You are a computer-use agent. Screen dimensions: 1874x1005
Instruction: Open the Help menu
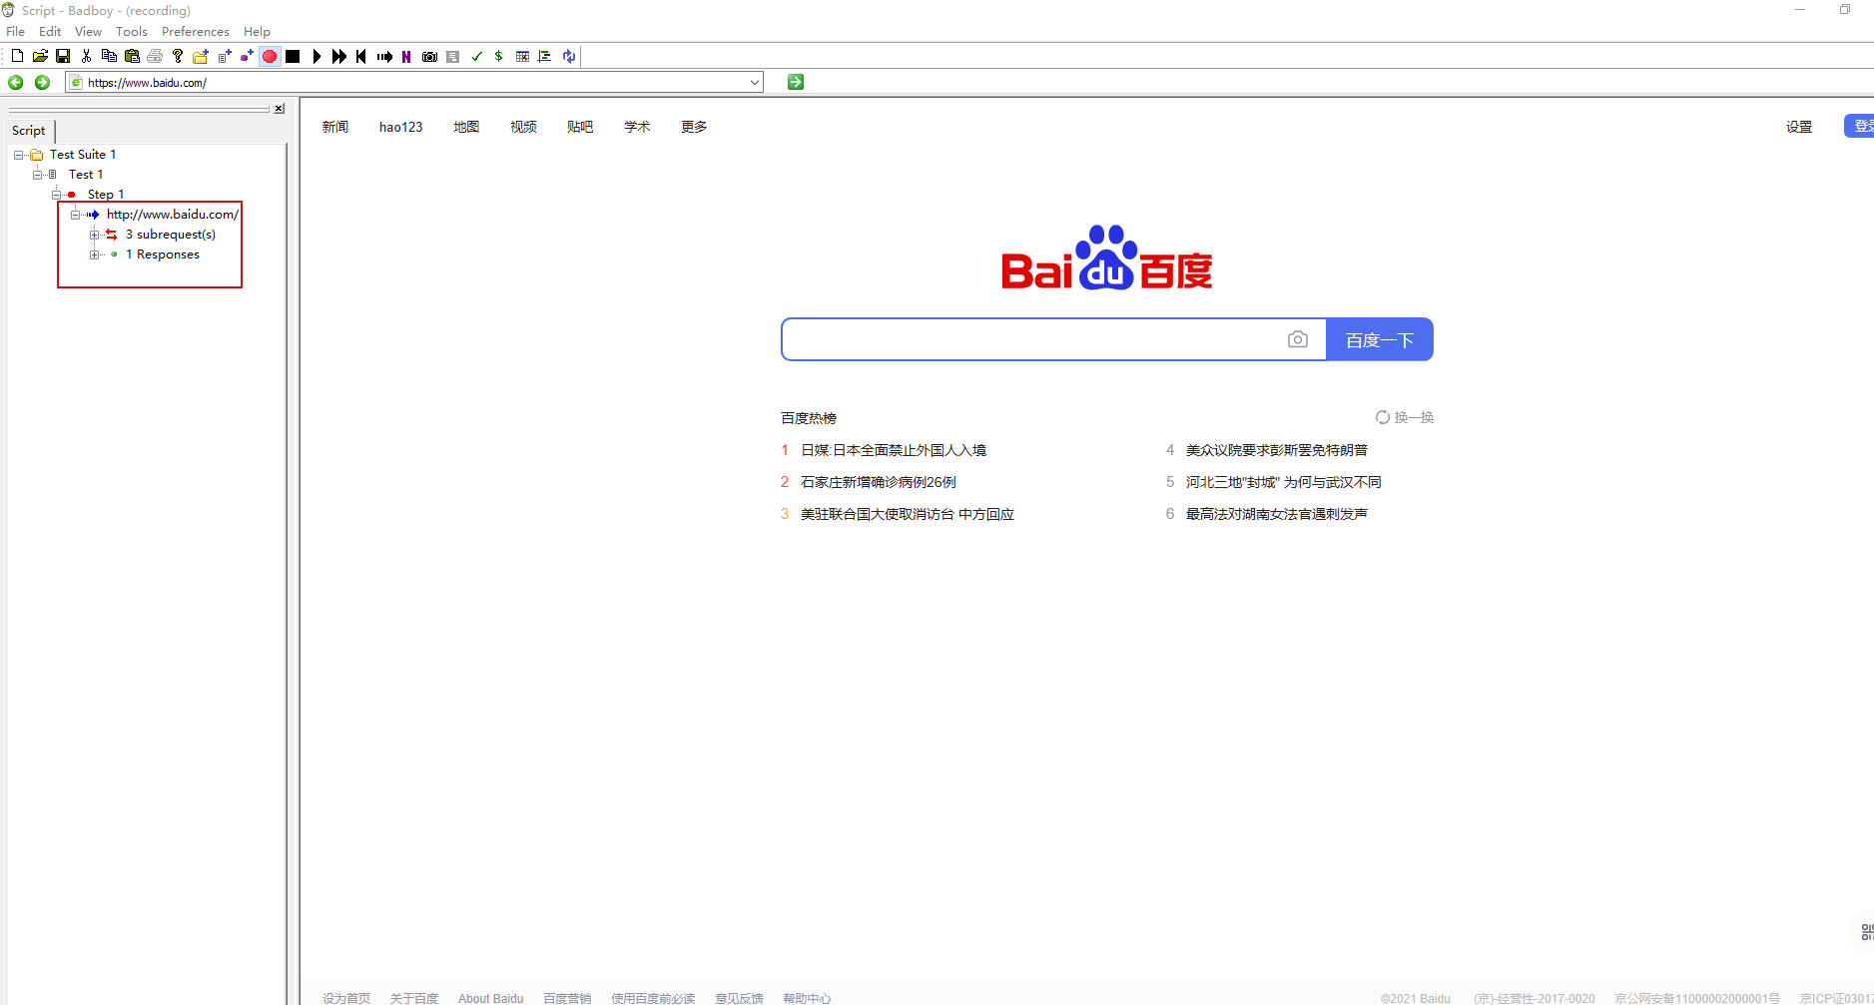coord(257,31)
